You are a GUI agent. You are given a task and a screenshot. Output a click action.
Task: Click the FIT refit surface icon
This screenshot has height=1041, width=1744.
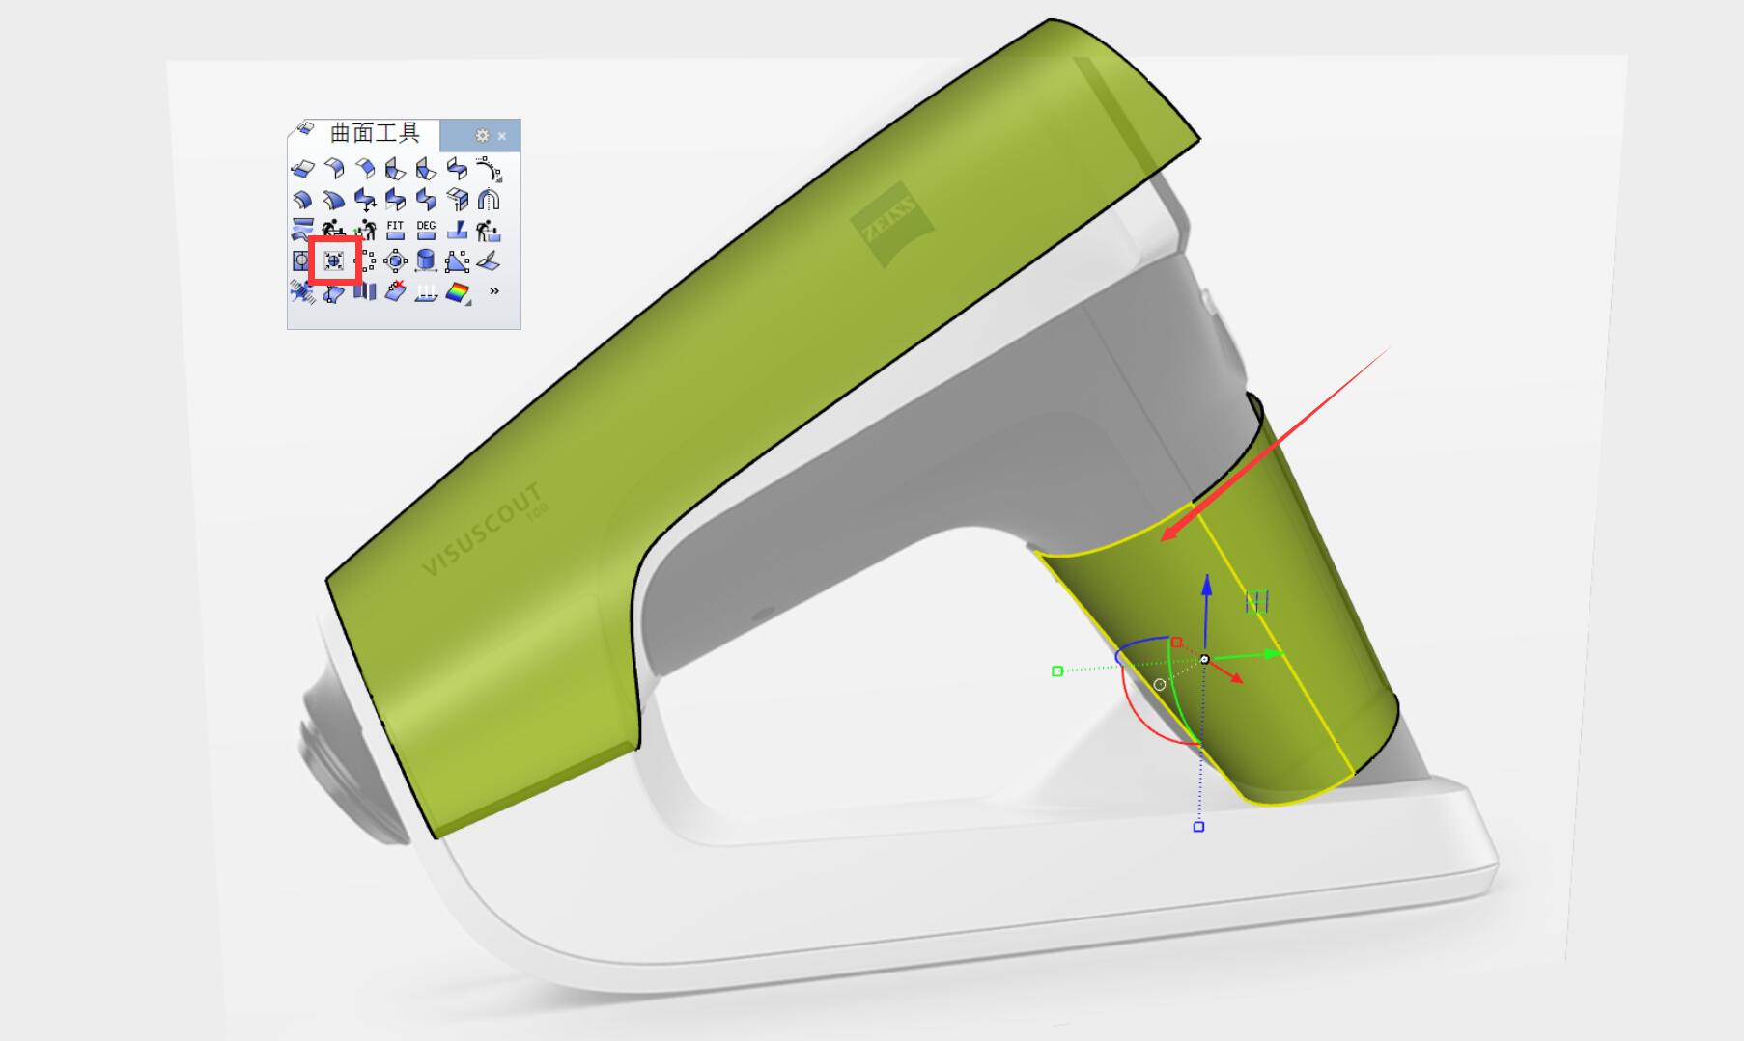[x=395, y=231]
